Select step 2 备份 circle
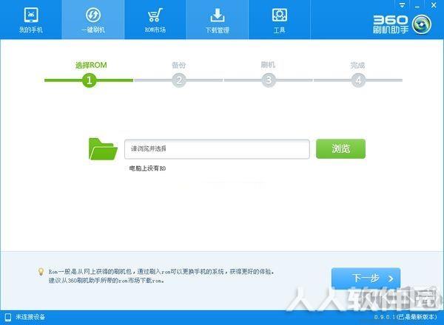Image resolution: width=444 pixels, height=325 pixels. (x=179, y=81)
